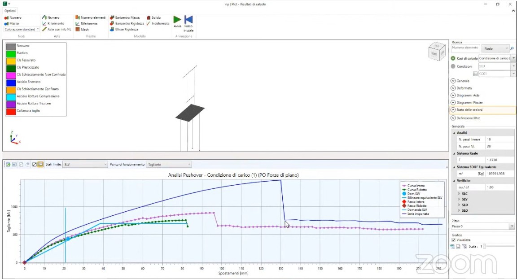517x279 pixels.
Task: Click the 3D orientation view cube
Action: 437,51
